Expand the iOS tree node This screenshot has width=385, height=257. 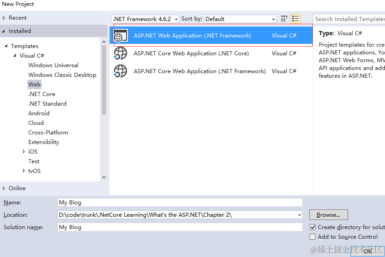click(24, 151)
